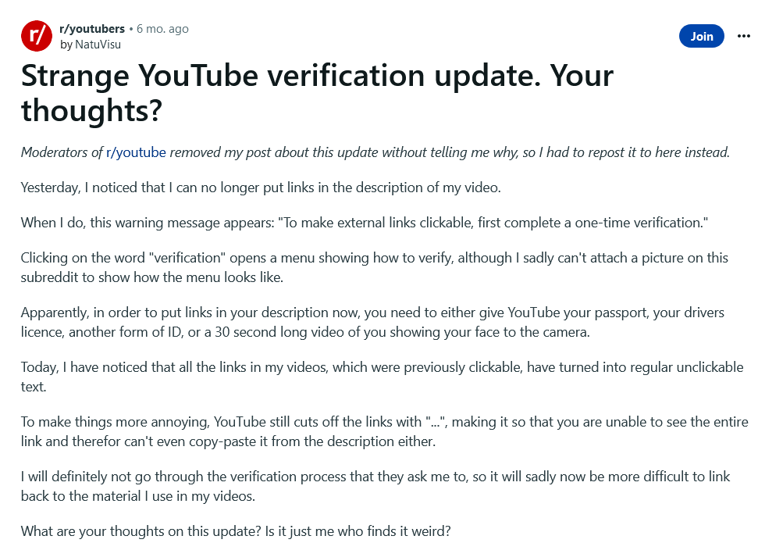This screenshot has height=543, width=758.
Task: Follow the blue r/youtube link
Action: 136,152
